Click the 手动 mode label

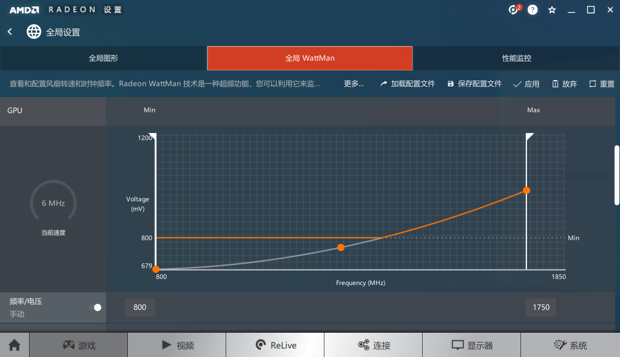click(17, 314)
